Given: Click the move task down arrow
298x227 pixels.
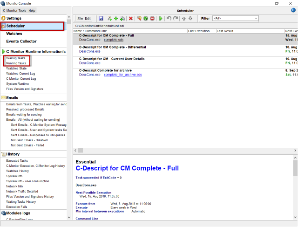Looking at the screenshot, I should [190, 19].
